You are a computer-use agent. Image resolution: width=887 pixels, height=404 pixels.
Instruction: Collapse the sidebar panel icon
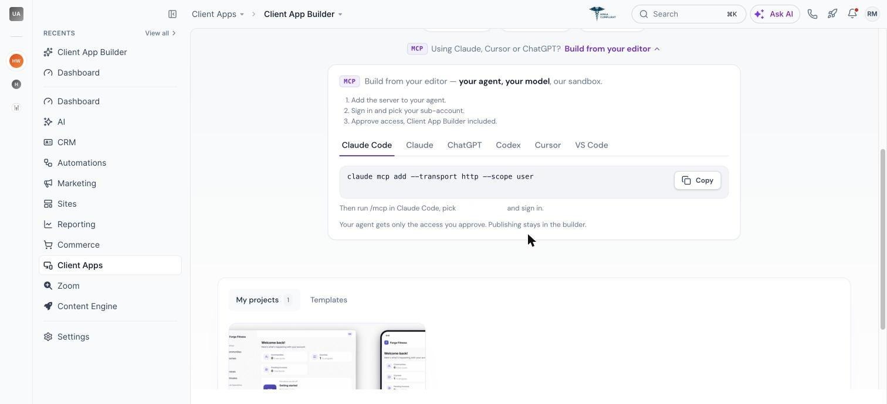(172, 14)
